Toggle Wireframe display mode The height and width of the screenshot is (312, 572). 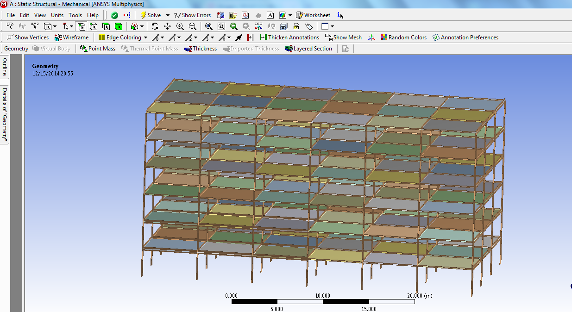[x=71, y=37]
